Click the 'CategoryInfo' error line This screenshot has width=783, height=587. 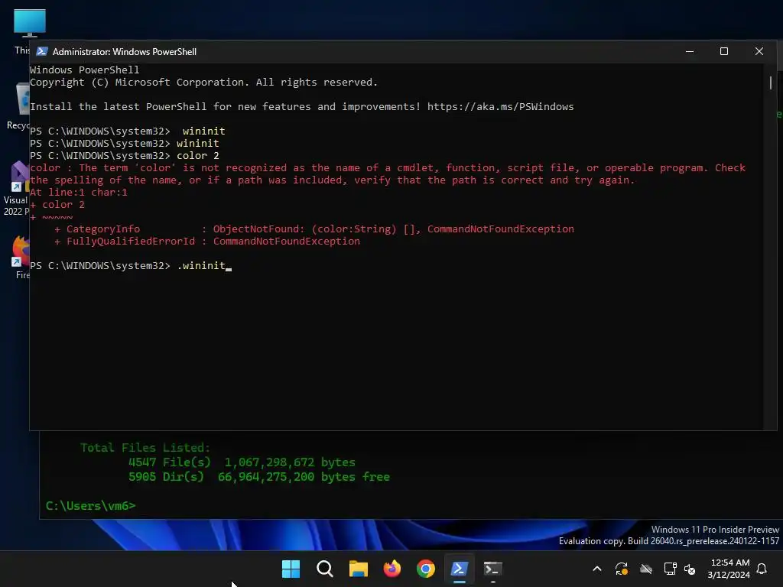pyautogui.click(x=314, y=229)
